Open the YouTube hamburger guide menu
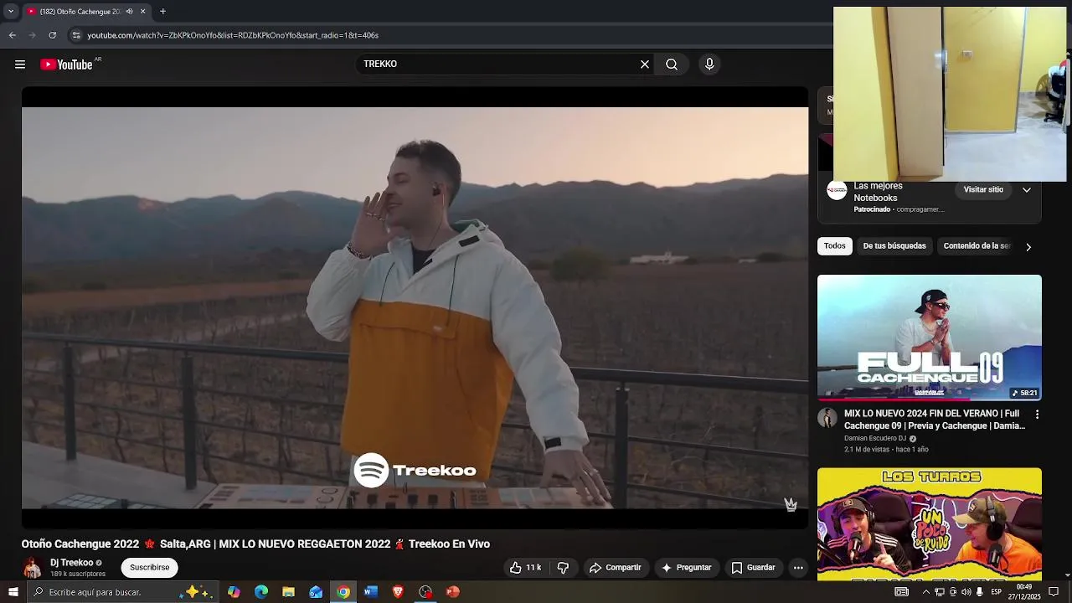The height and width of the screenshot is (603, 1072). tap(20, 64)
